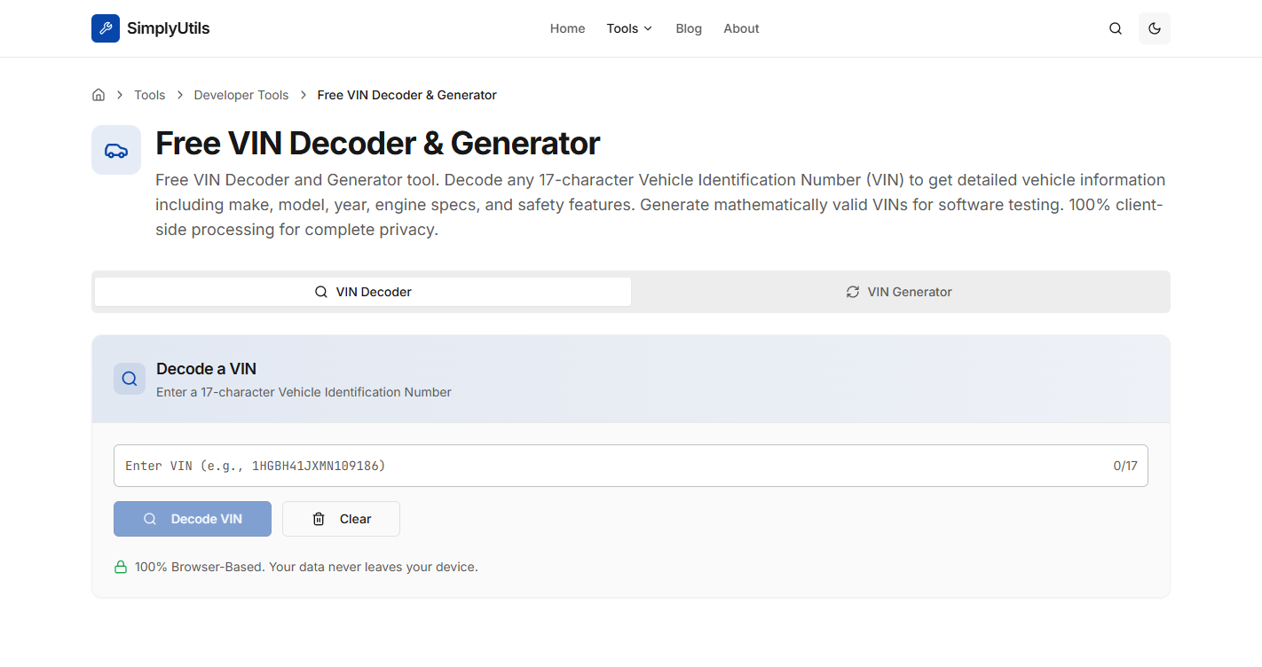The width and height of the screenshot is (1262, 667).
Task: Toggle dark mode with the moon icon
Action: pyautogui.click(x=1155, y=28)
